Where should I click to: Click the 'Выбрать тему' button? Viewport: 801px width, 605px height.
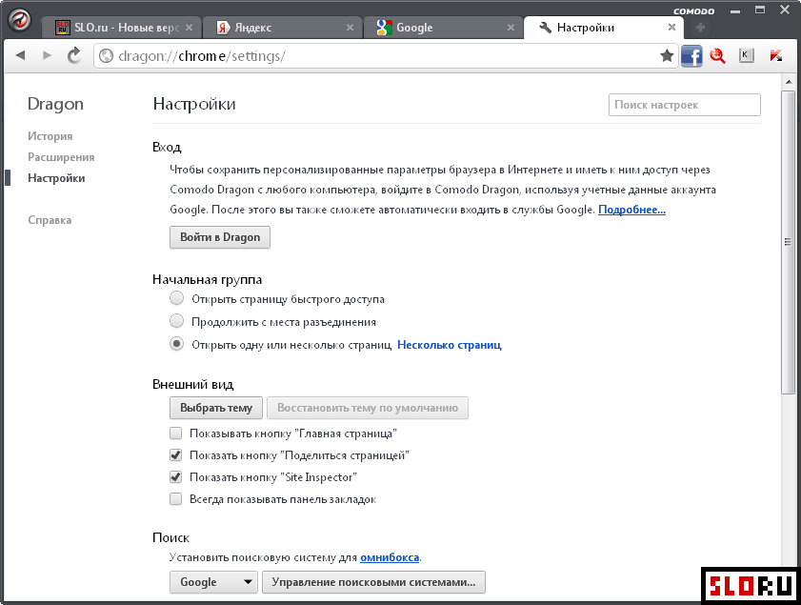coord(216,408)
